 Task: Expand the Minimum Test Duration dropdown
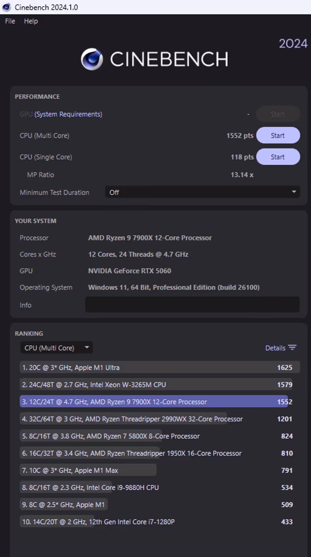(x=202, y=192)
